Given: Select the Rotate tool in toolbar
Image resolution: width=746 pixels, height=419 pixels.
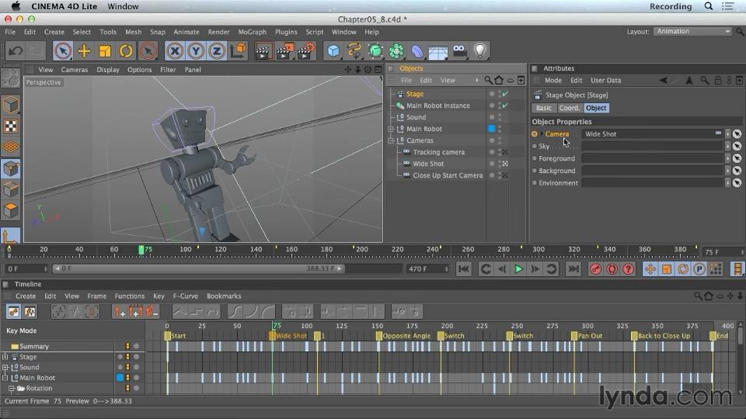Looking at the screenshot, I should pos(126,51).
